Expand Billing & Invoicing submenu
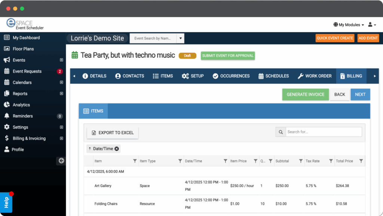The width and height of the screenshot is (383, 216). (x=61, y=138)
